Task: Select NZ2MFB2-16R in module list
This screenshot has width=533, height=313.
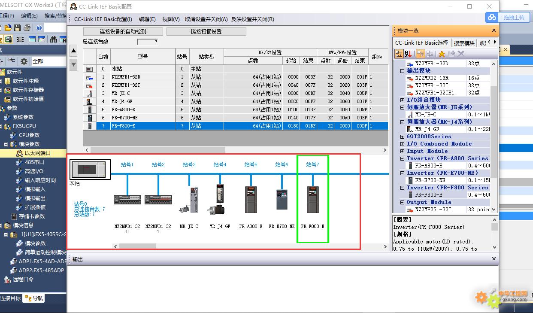Action: [x=431, y=78]
